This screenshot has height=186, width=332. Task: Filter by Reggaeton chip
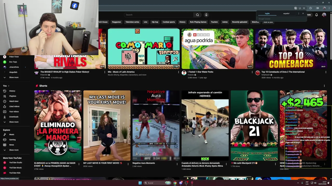(116, 22)
